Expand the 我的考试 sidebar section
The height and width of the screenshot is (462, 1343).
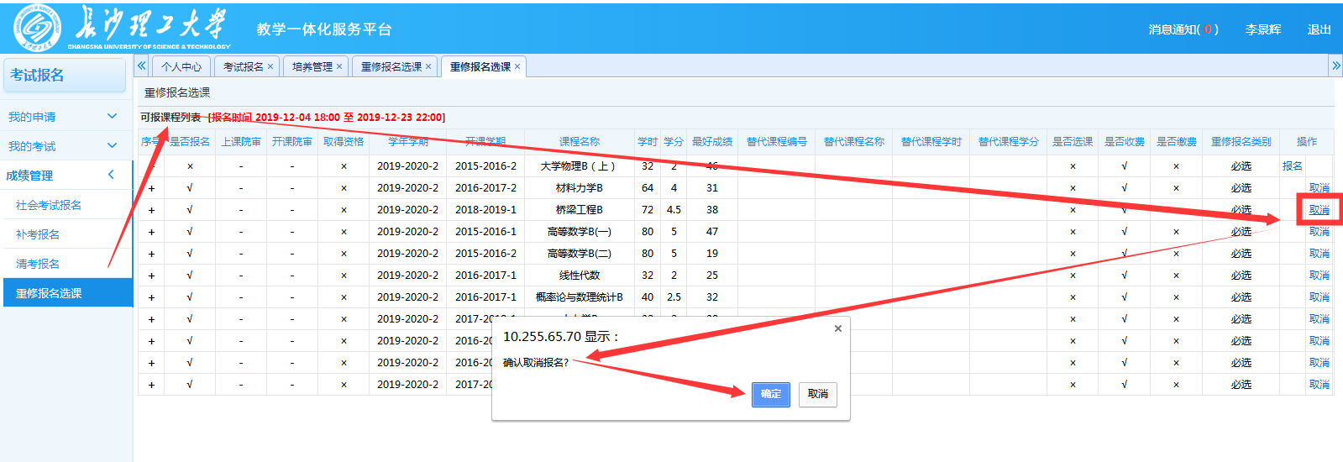coord(112,146)
